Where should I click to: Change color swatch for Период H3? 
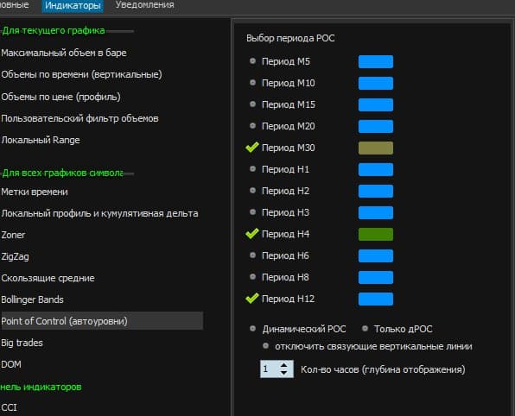pyautogui.click(x=376, y=212)
